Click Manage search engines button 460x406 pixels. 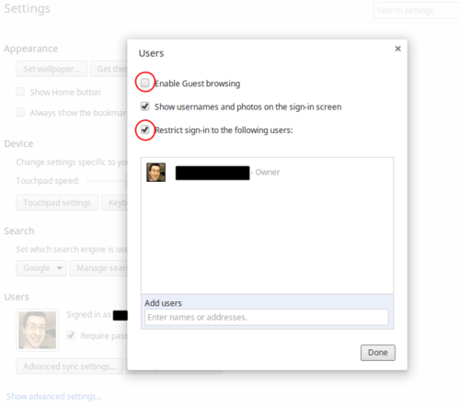(98, 268)
